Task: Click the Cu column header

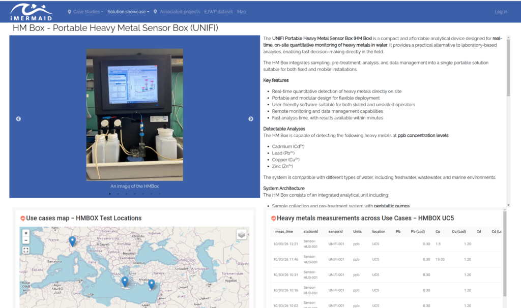Action: 438,232
